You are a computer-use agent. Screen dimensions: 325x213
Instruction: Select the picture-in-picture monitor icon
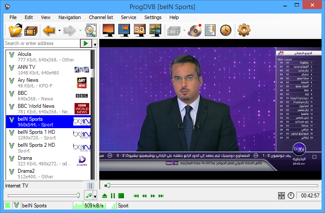pos(124,30)
